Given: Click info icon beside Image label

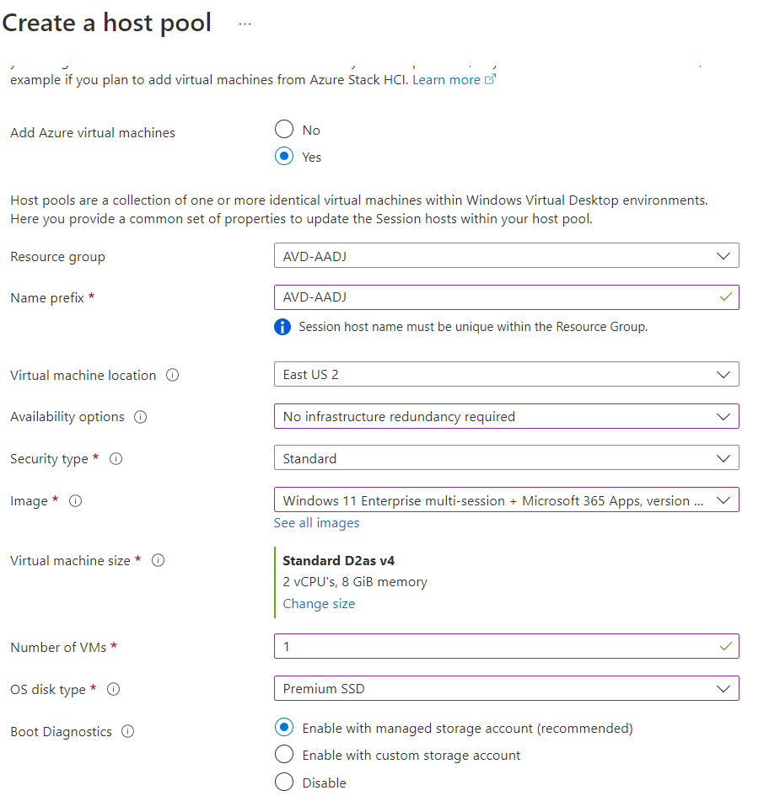Looking at the screenshot, I should (76, 501).
